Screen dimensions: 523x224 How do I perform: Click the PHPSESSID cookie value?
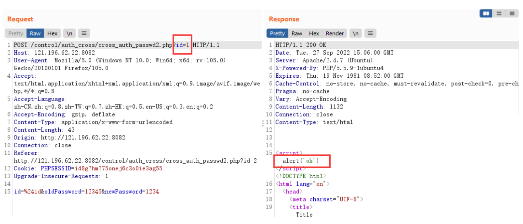118,168
